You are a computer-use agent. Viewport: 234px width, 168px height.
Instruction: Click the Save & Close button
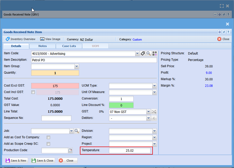click(43, 161)
